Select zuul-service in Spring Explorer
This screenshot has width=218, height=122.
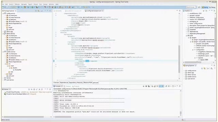pyautogui.click(x=191, y=79)
